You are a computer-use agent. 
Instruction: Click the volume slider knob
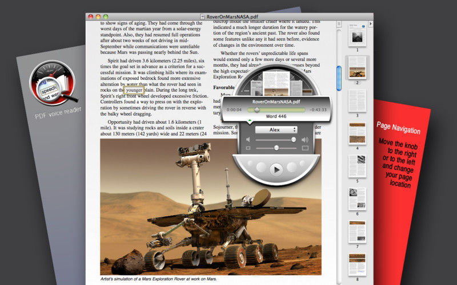tap(294, 140)
